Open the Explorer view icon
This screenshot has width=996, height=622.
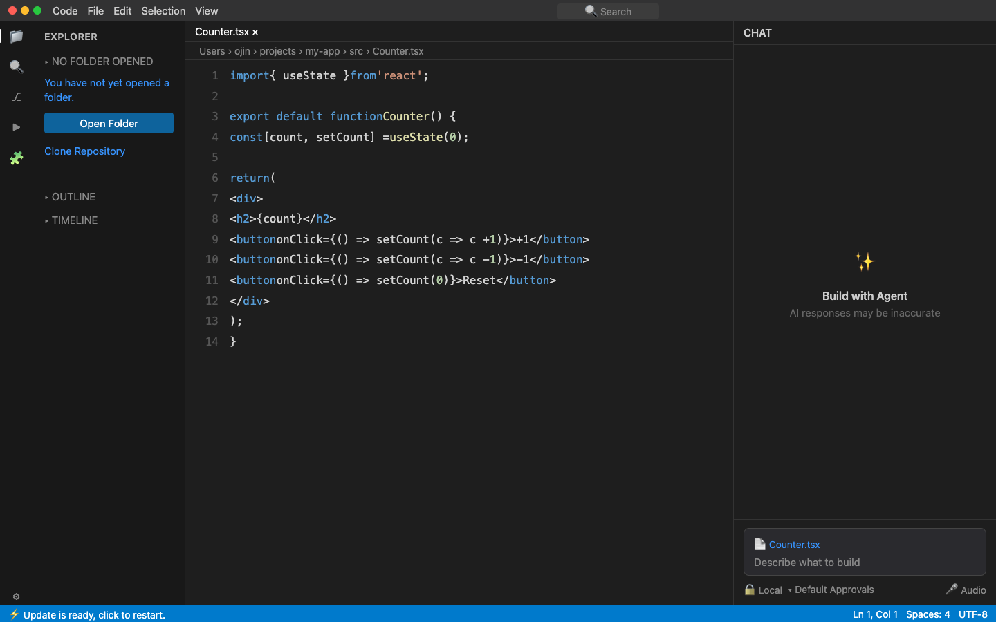tap(16, 36)
